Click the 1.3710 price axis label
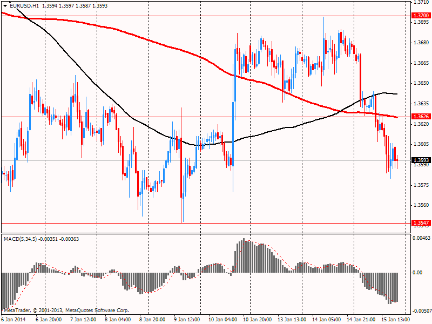 point(422,2)
